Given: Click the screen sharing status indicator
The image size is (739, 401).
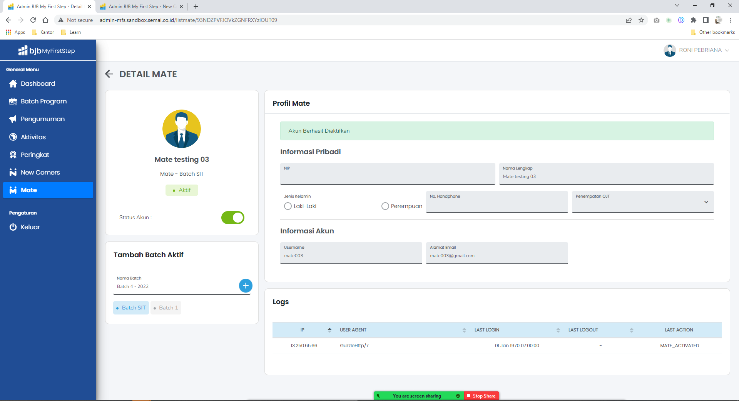Looking at the screenshot, I should (x=419, y=396).
